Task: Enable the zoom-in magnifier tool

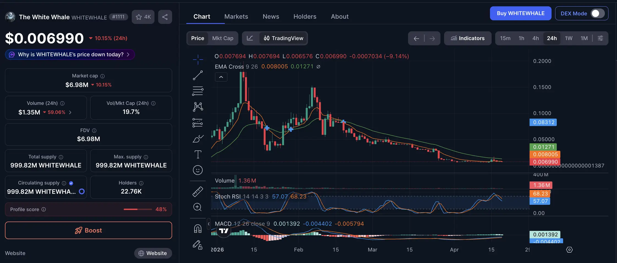Action: click(198, 207)
